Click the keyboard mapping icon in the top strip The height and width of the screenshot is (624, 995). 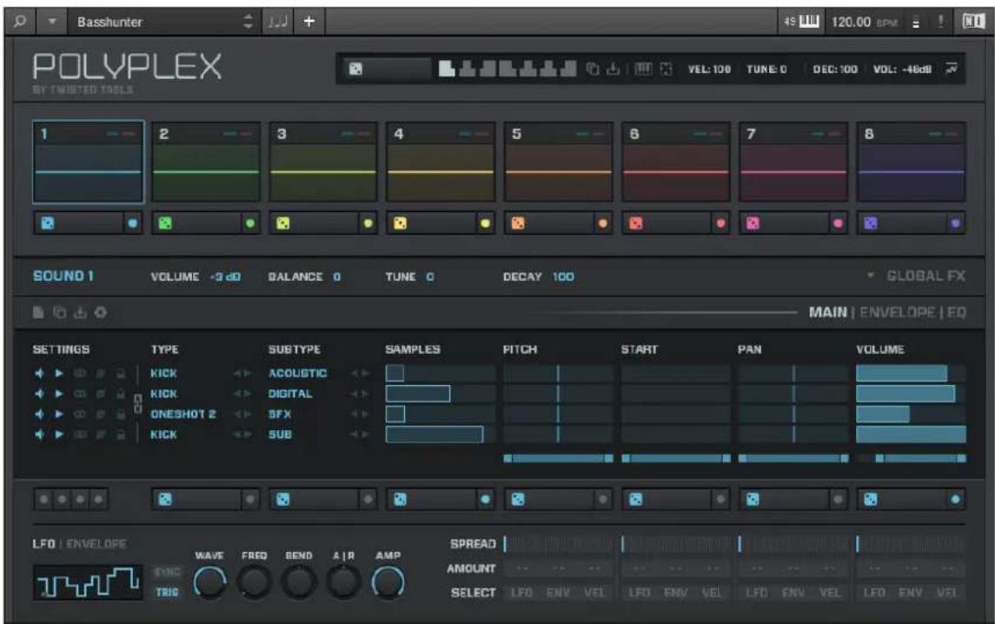pos(643,69)
